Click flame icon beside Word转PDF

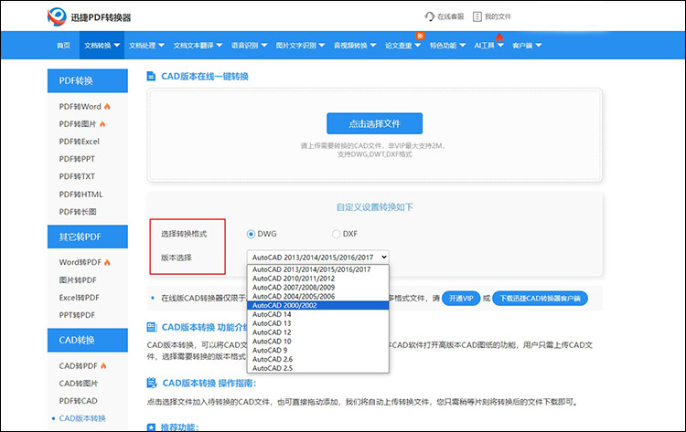[107, 262]
